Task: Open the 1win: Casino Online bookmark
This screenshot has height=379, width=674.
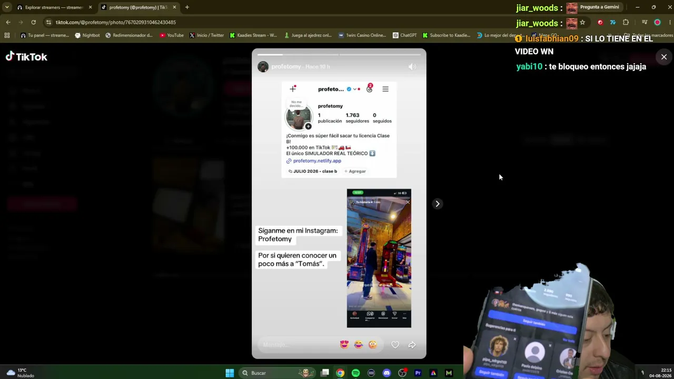Action: click(x=363, y=35)
